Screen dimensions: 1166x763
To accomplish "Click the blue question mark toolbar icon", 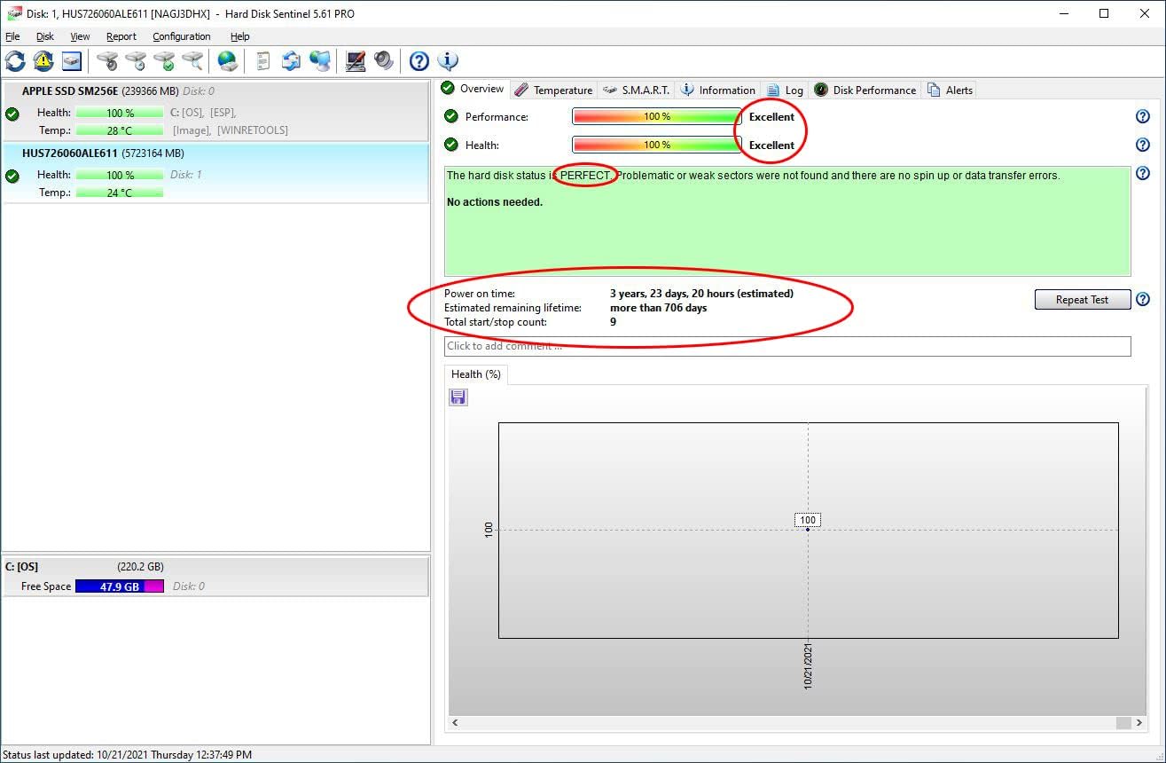I will (419, 61).
